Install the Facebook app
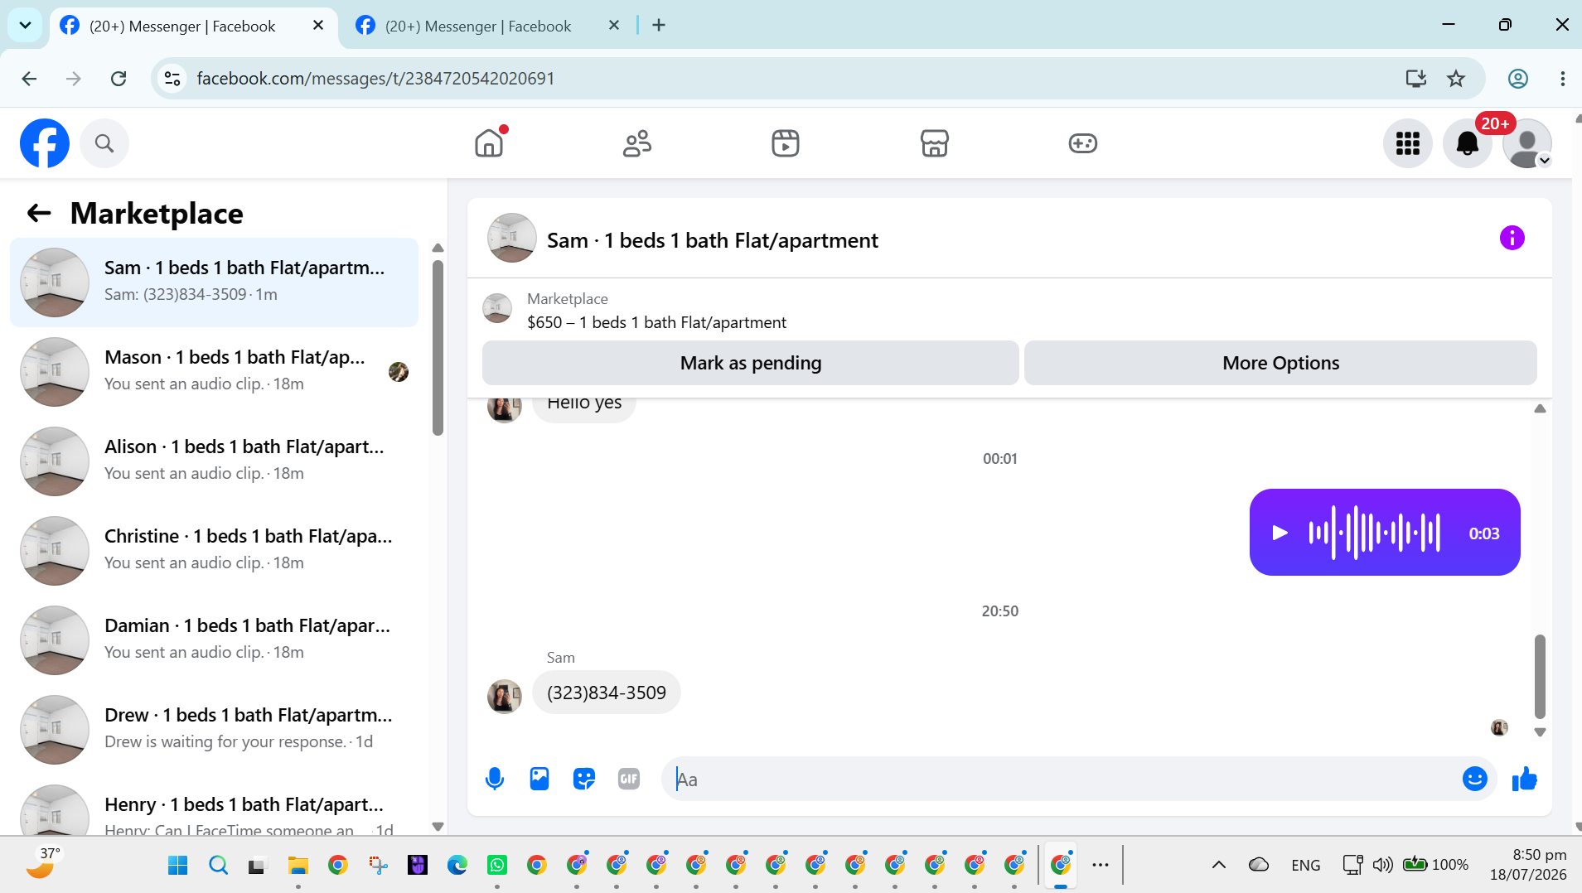 tap(1415, 79)
